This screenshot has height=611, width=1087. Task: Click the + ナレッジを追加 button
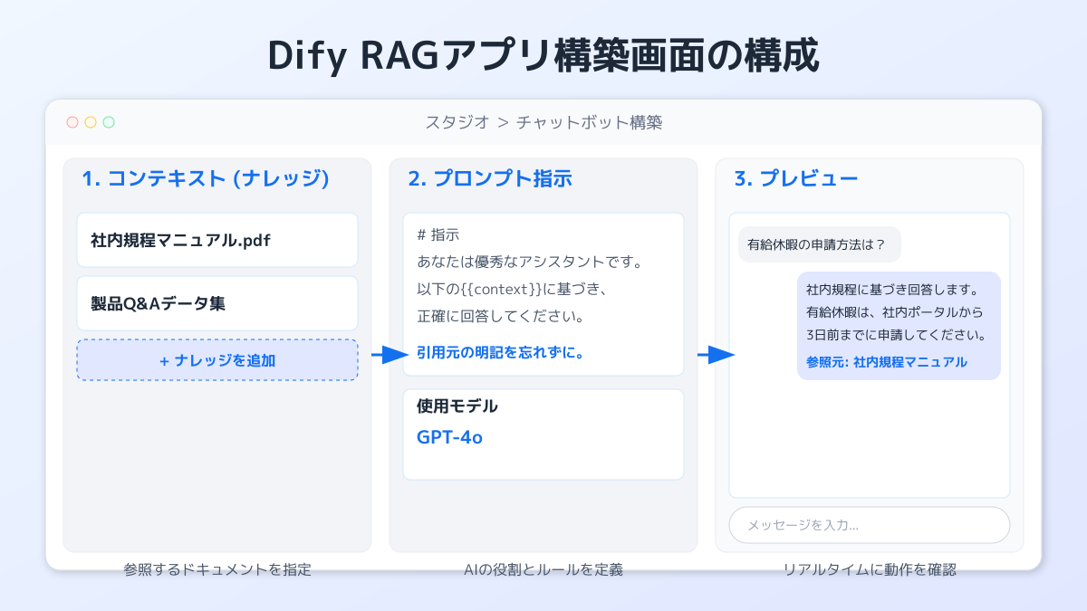click(x=217, y=359)
